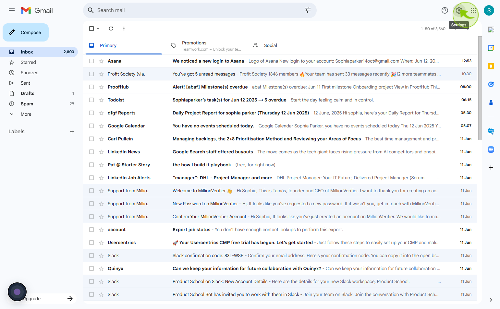
Task: Open 'Can we keep your information' Quinyx email
Action: (280, 268)
